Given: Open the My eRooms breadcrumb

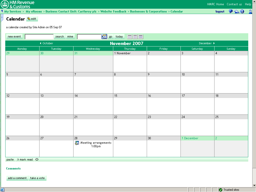Looking at the screenshot, I should coord(34,11).
